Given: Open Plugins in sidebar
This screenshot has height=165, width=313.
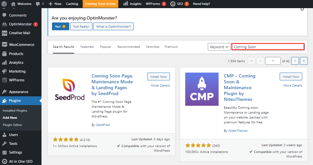Looking at the screenshot, I should [x=21, y=101].
